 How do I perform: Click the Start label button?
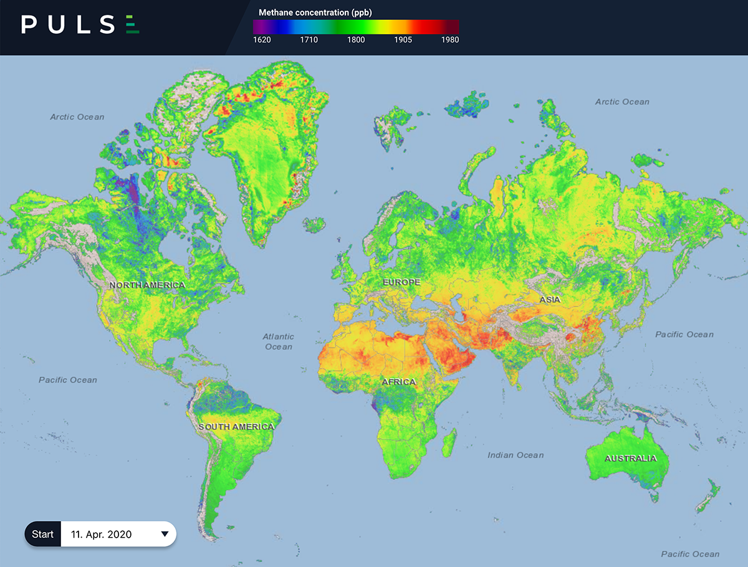click(x=43, y=534)
